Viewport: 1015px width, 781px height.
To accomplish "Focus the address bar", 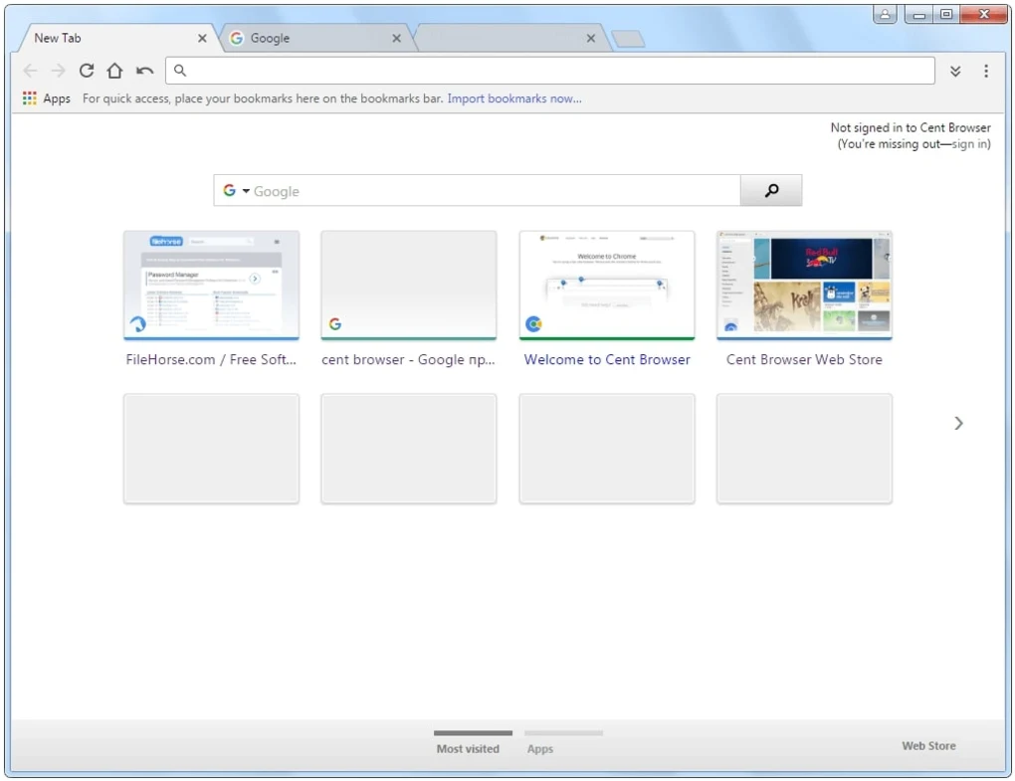I will [x=549, y=71].
